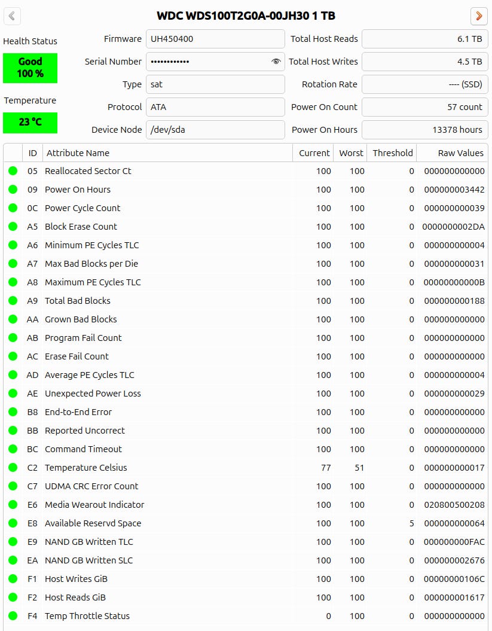Click the Temperature Celsius status dot
The height and width of the screenshot is (631, 492).
[x=13, y=468]
